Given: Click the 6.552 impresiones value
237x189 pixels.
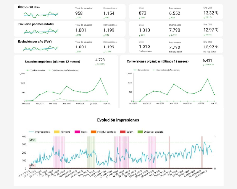Looking at the screenshot, I should (175, 13).
